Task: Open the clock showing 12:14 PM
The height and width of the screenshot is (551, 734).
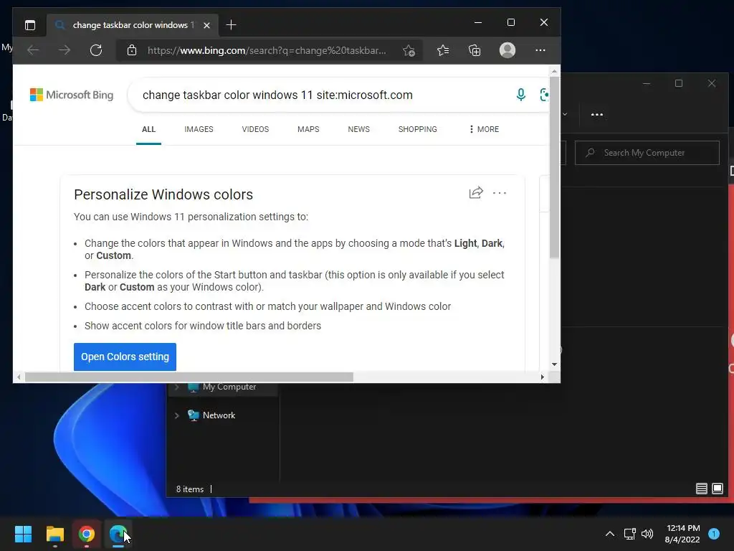Action: [x=682, y=534]
